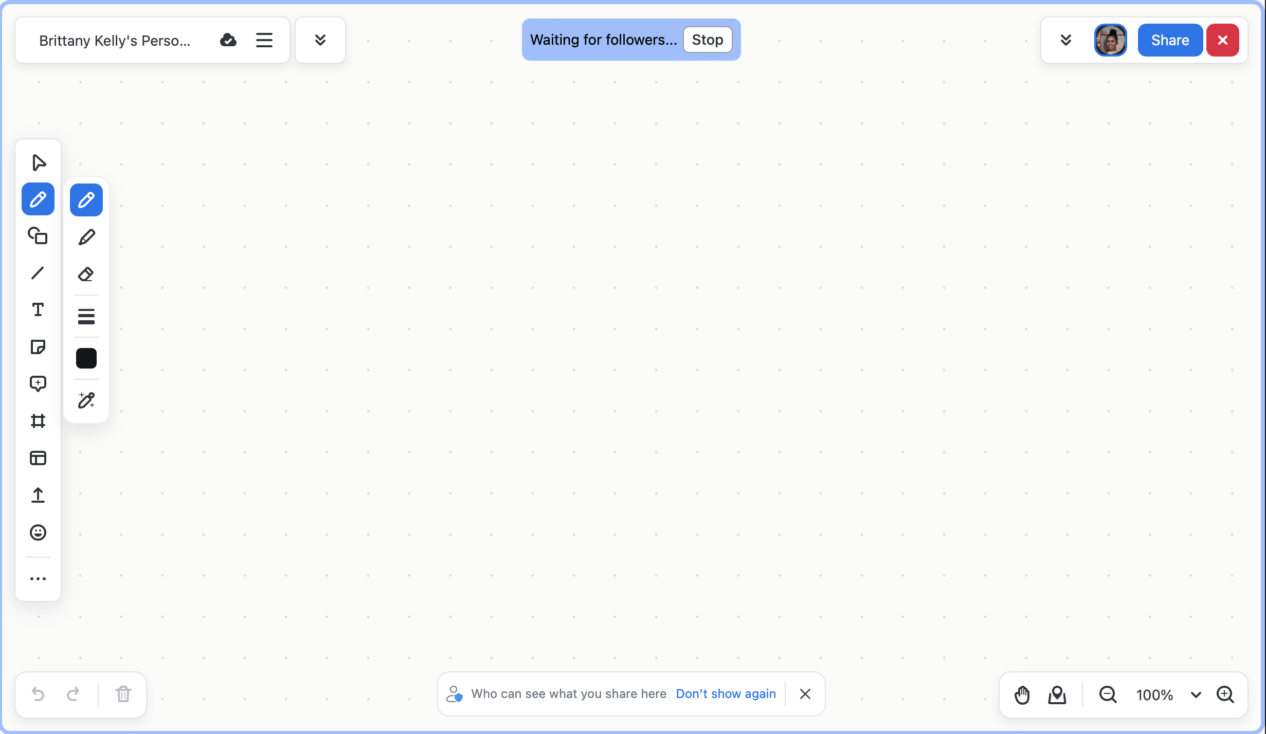This screenshot has height=734, width=1266.
Task: Open the more tools ellipsis menu
Action: point(38,579)
